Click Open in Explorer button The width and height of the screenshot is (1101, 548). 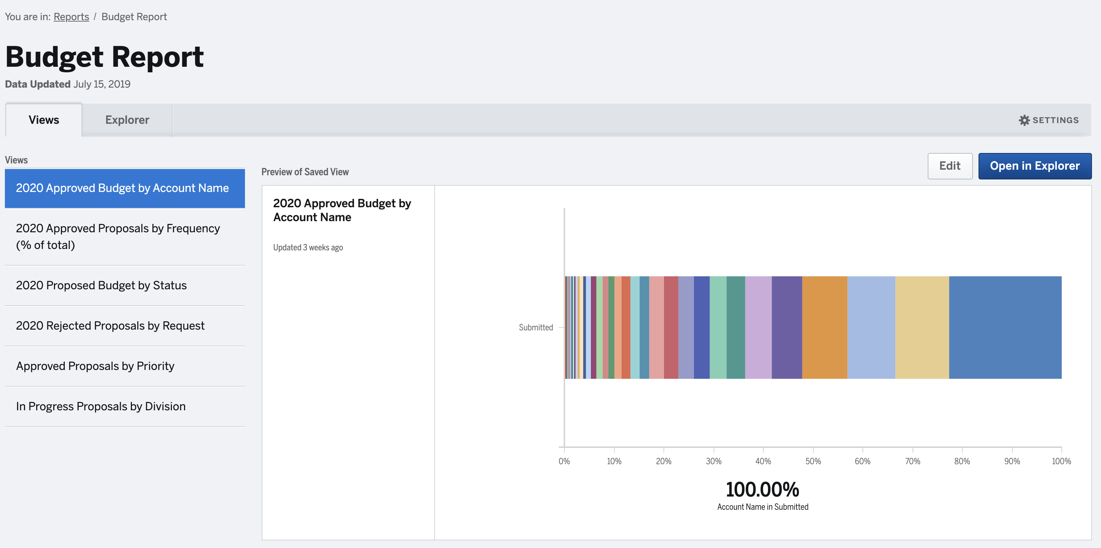point(1034,166)
